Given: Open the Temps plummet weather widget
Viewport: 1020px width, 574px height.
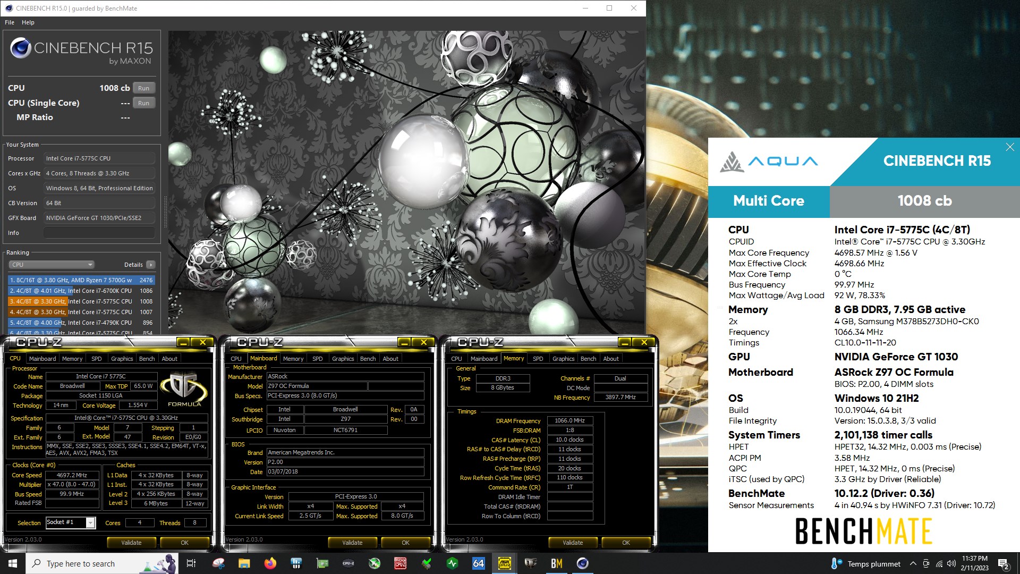Looking at the screenshot, I should (866, 564).
